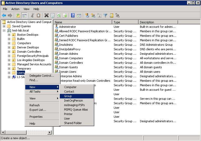Open the Action menu
This screenshot has width=201, height=141.
15,9
